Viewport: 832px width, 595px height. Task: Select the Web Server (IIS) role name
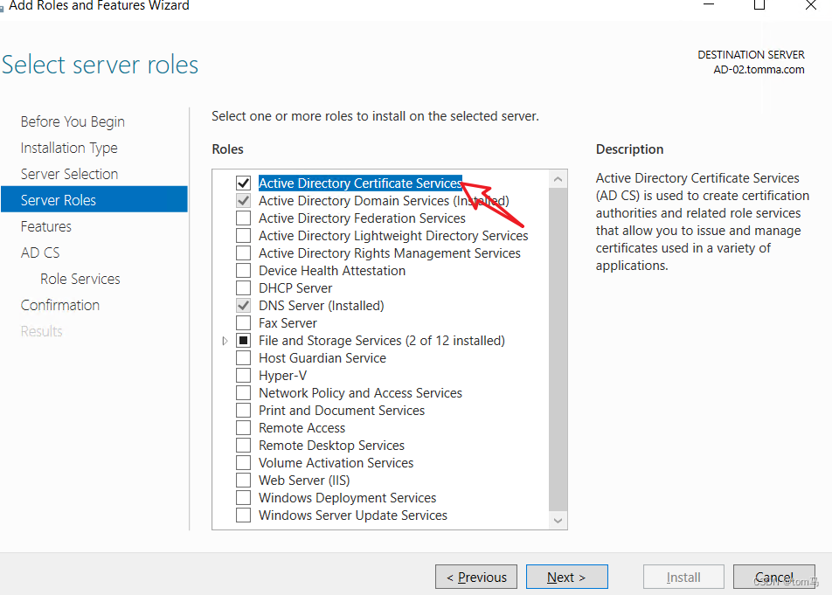[x=304, y=481]
